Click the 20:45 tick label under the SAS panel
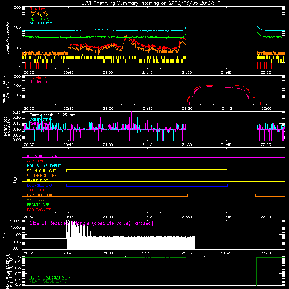Image resolution: width=289 pixels, height=289 pixels. 68,253
